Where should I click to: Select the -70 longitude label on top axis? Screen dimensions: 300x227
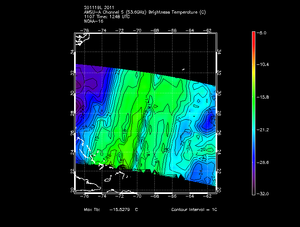pos(137,31)
